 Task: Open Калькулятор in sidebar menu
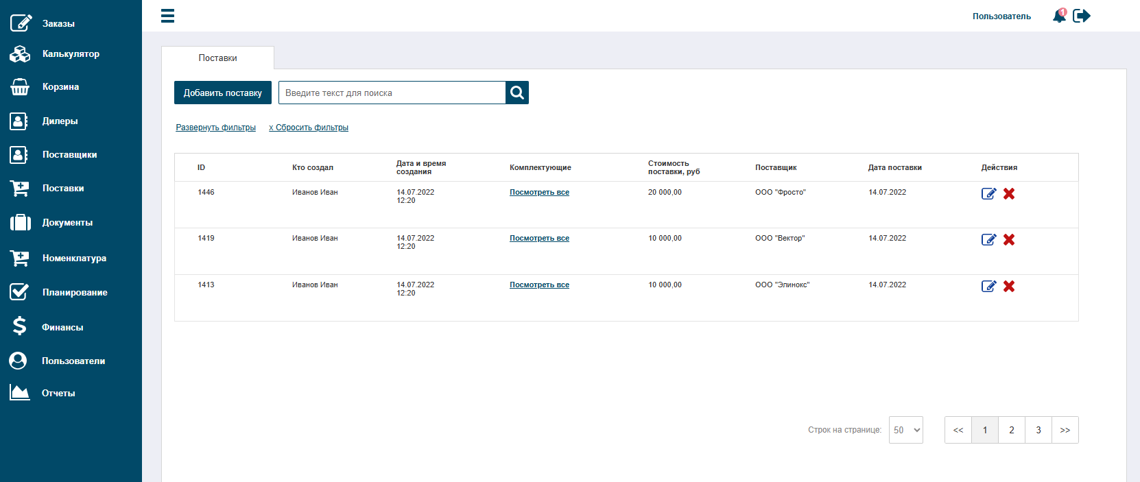click(x=71, y=53)
